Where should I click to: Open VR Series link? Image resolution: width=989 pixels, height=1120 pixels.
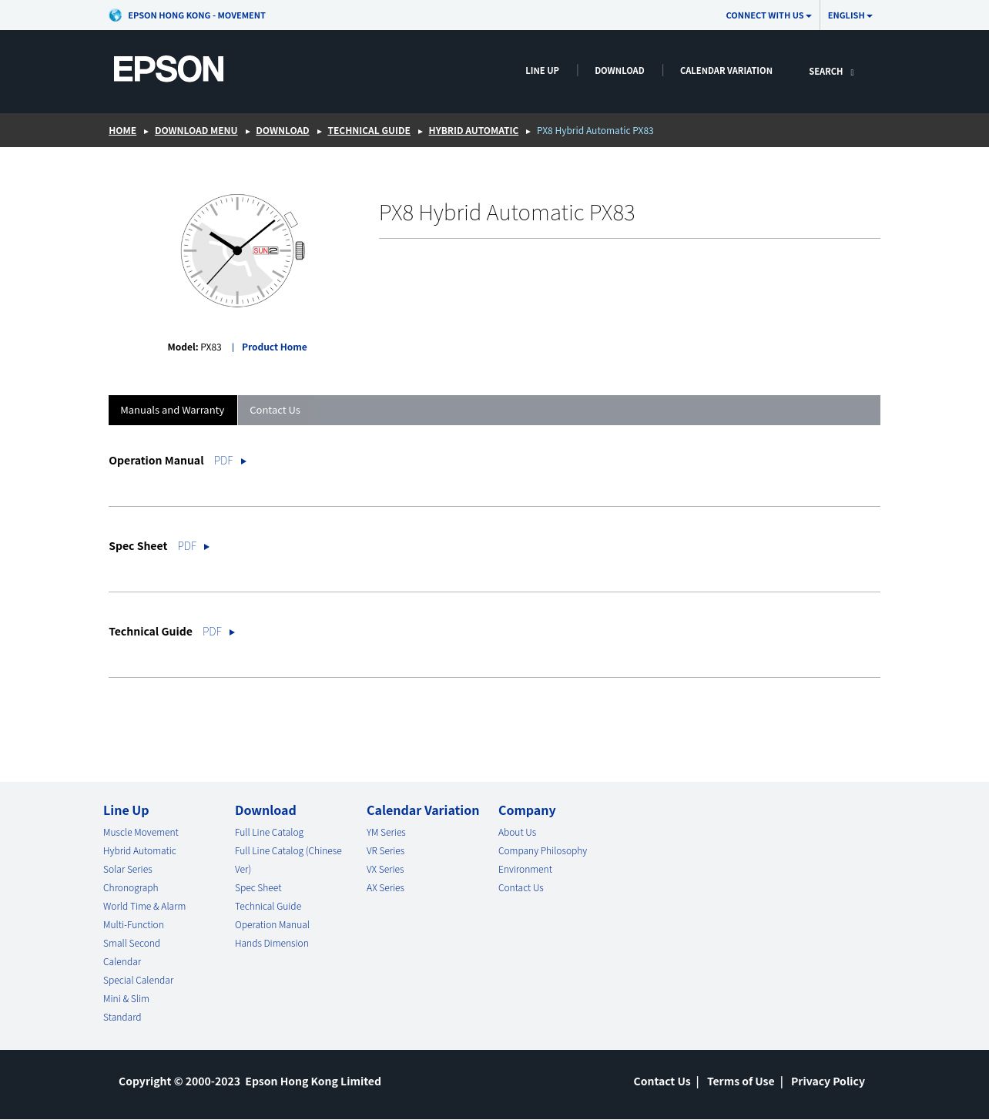pos(385,851)
